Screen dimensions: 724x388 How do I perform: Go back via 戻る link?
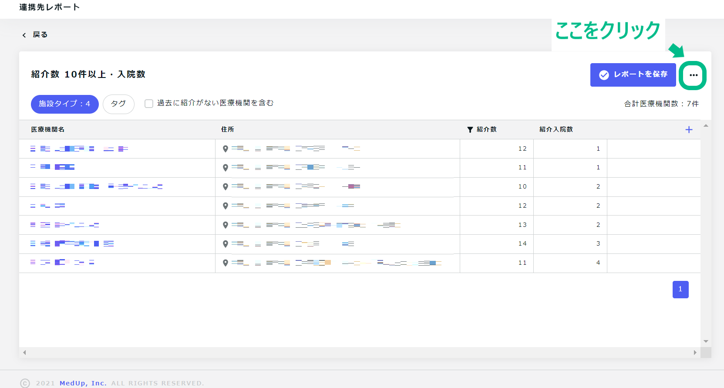point(40,35)
